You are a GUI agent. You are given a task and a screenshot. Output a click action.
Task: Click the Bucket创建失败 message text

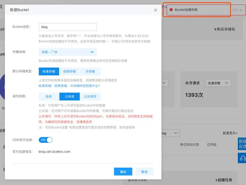[186, 10]
